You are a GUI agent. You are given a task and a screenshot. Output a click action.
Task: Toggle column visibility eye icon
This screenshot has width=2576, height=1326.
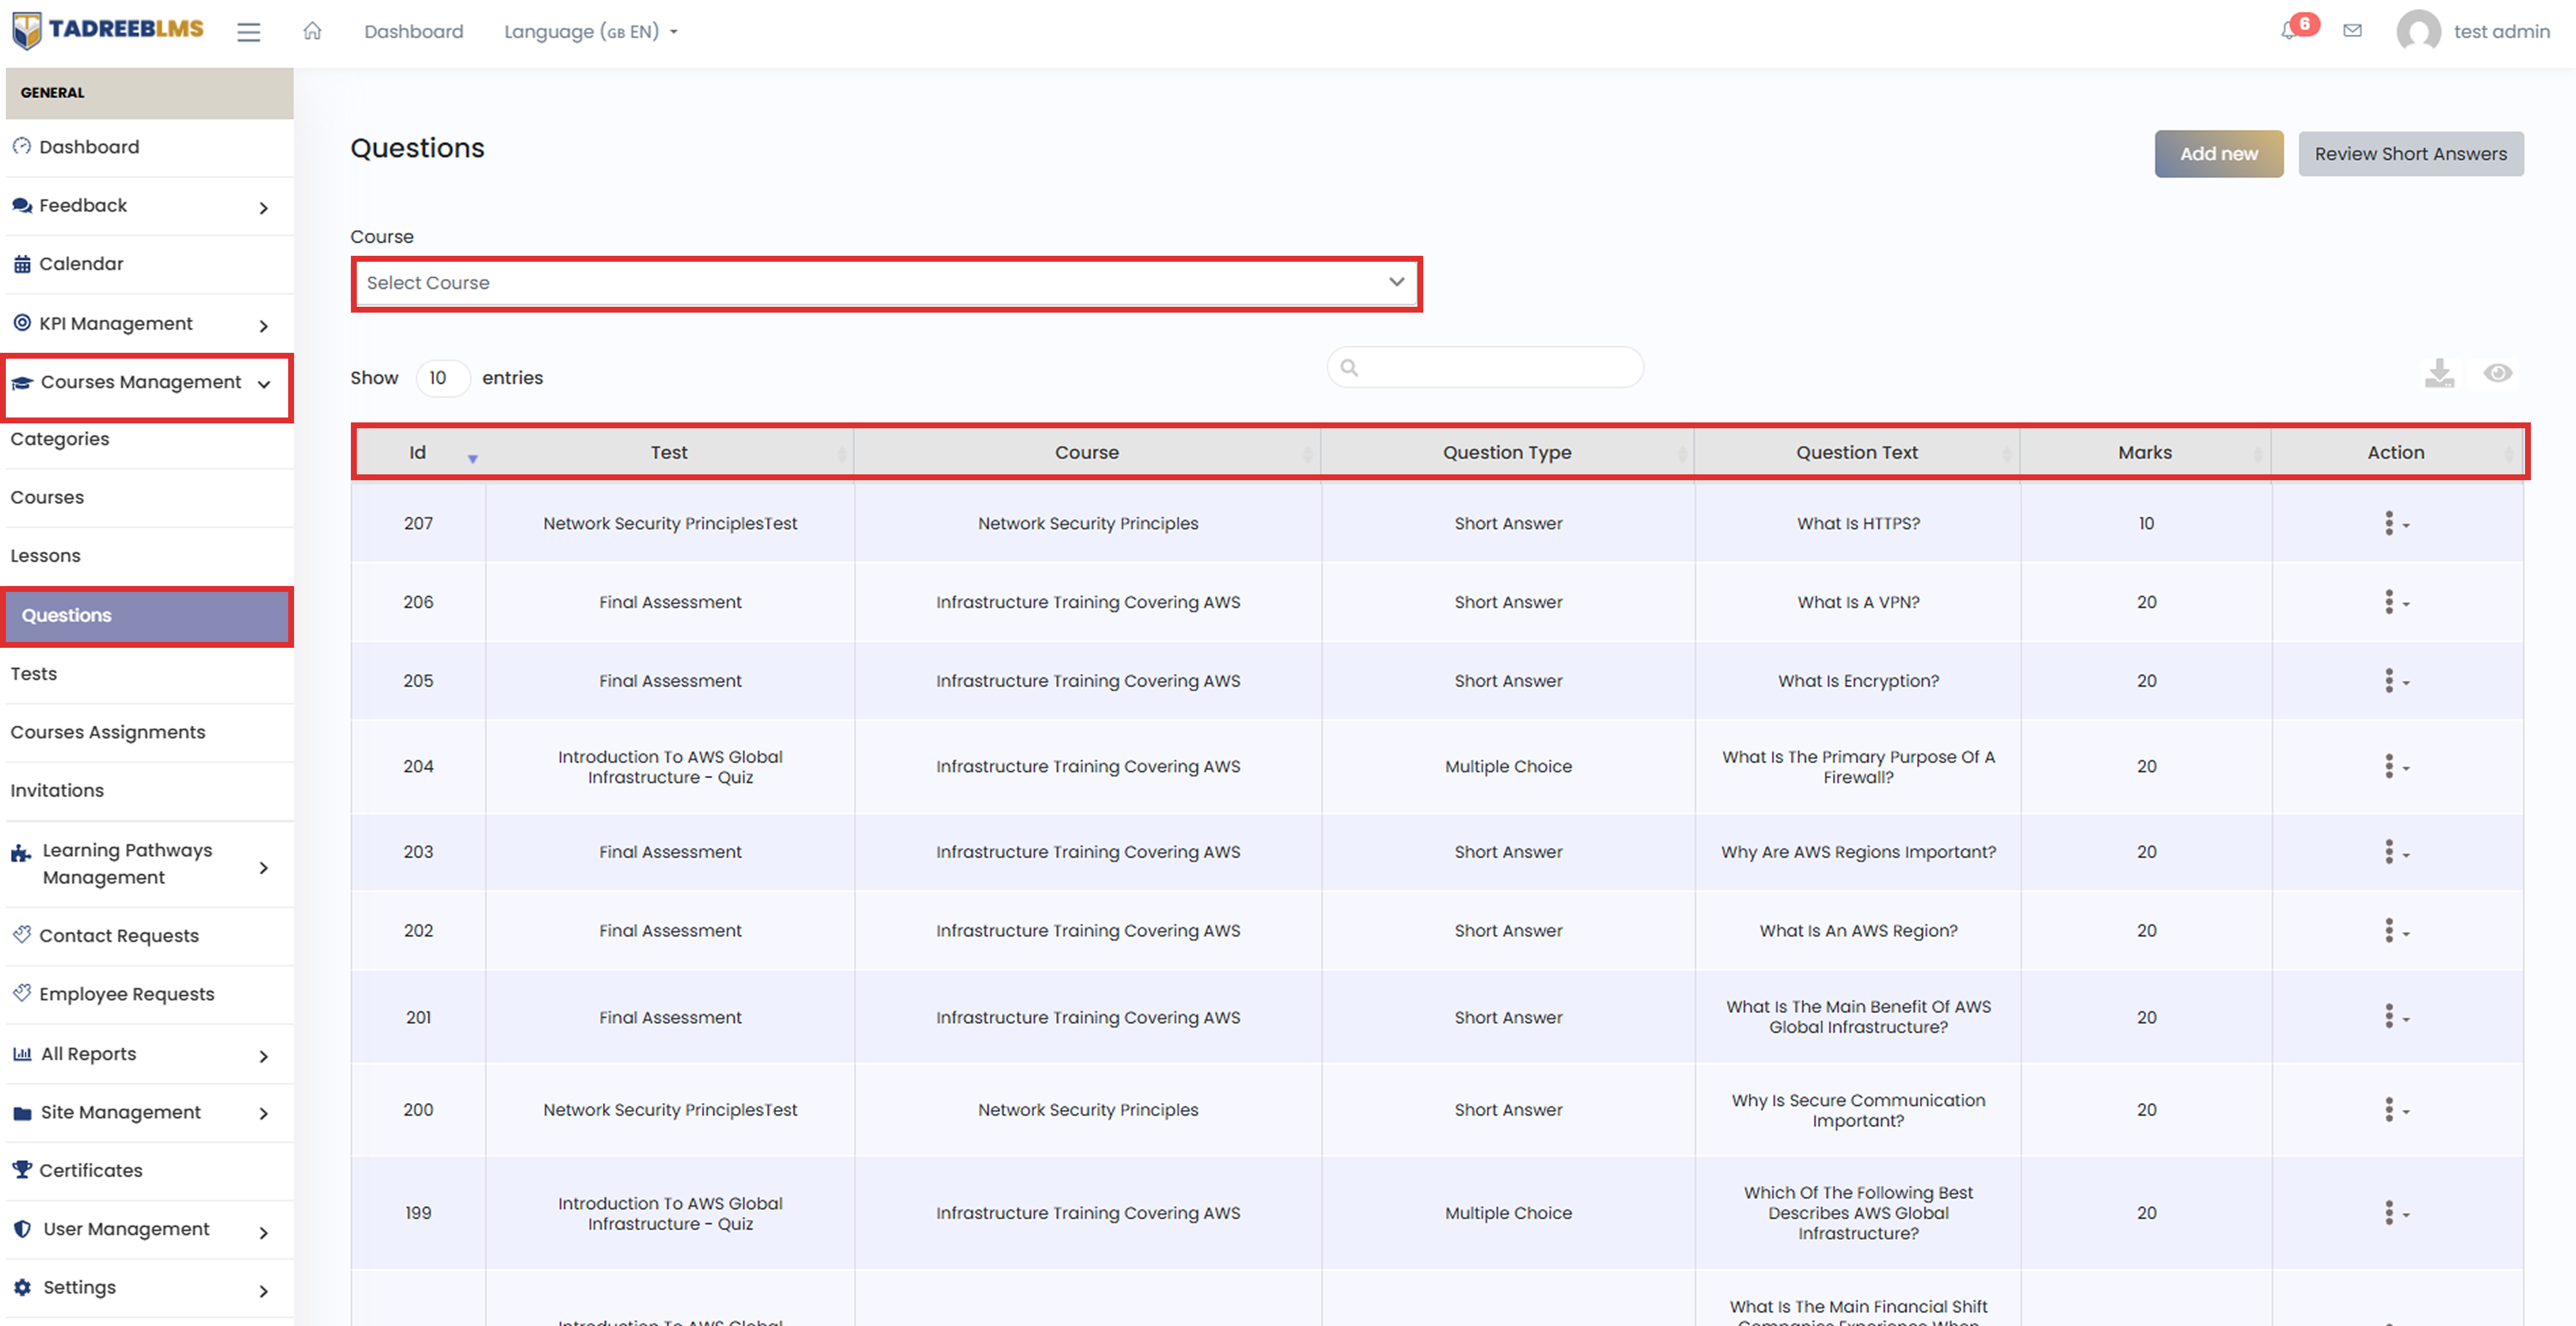2497,373
